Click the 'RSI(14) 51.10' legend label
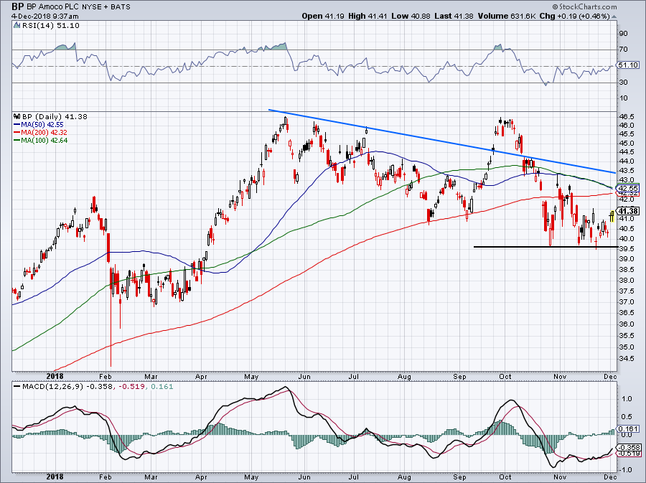646x483 pixels. tap(51, 26)
